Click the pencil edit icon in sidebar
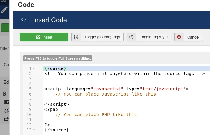The image size is (210, 135). pos(4,10)
